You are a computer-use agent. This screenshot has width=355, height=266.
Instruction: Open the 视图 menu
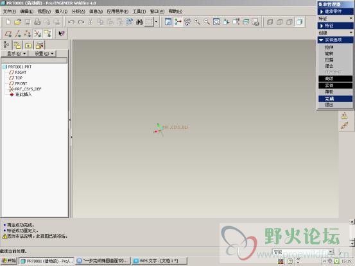[x=44, y=12]
